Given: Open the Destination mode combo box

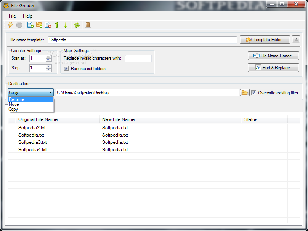Looking at the screenshot, I should 30,92.
